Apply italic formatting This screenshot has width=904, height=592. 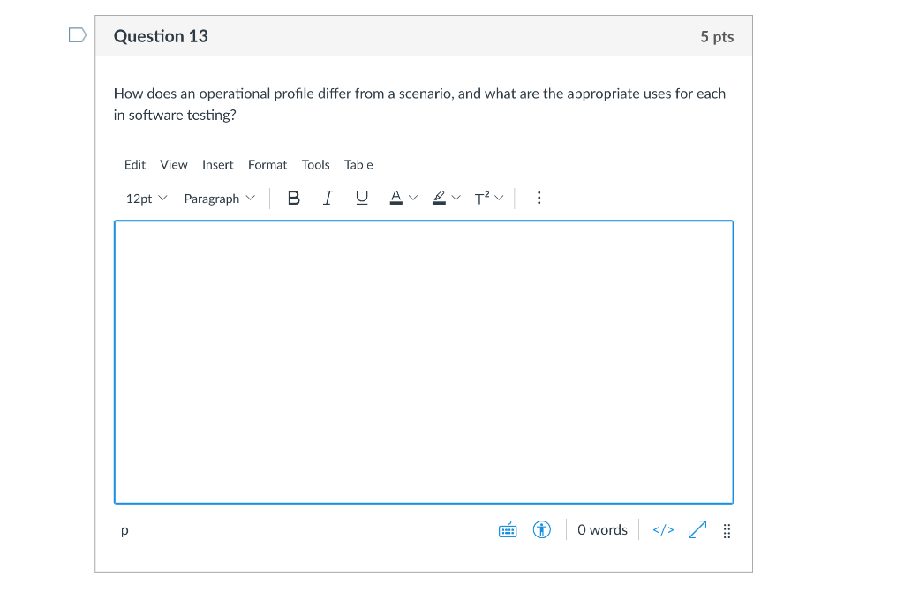(x=327, y=198)
